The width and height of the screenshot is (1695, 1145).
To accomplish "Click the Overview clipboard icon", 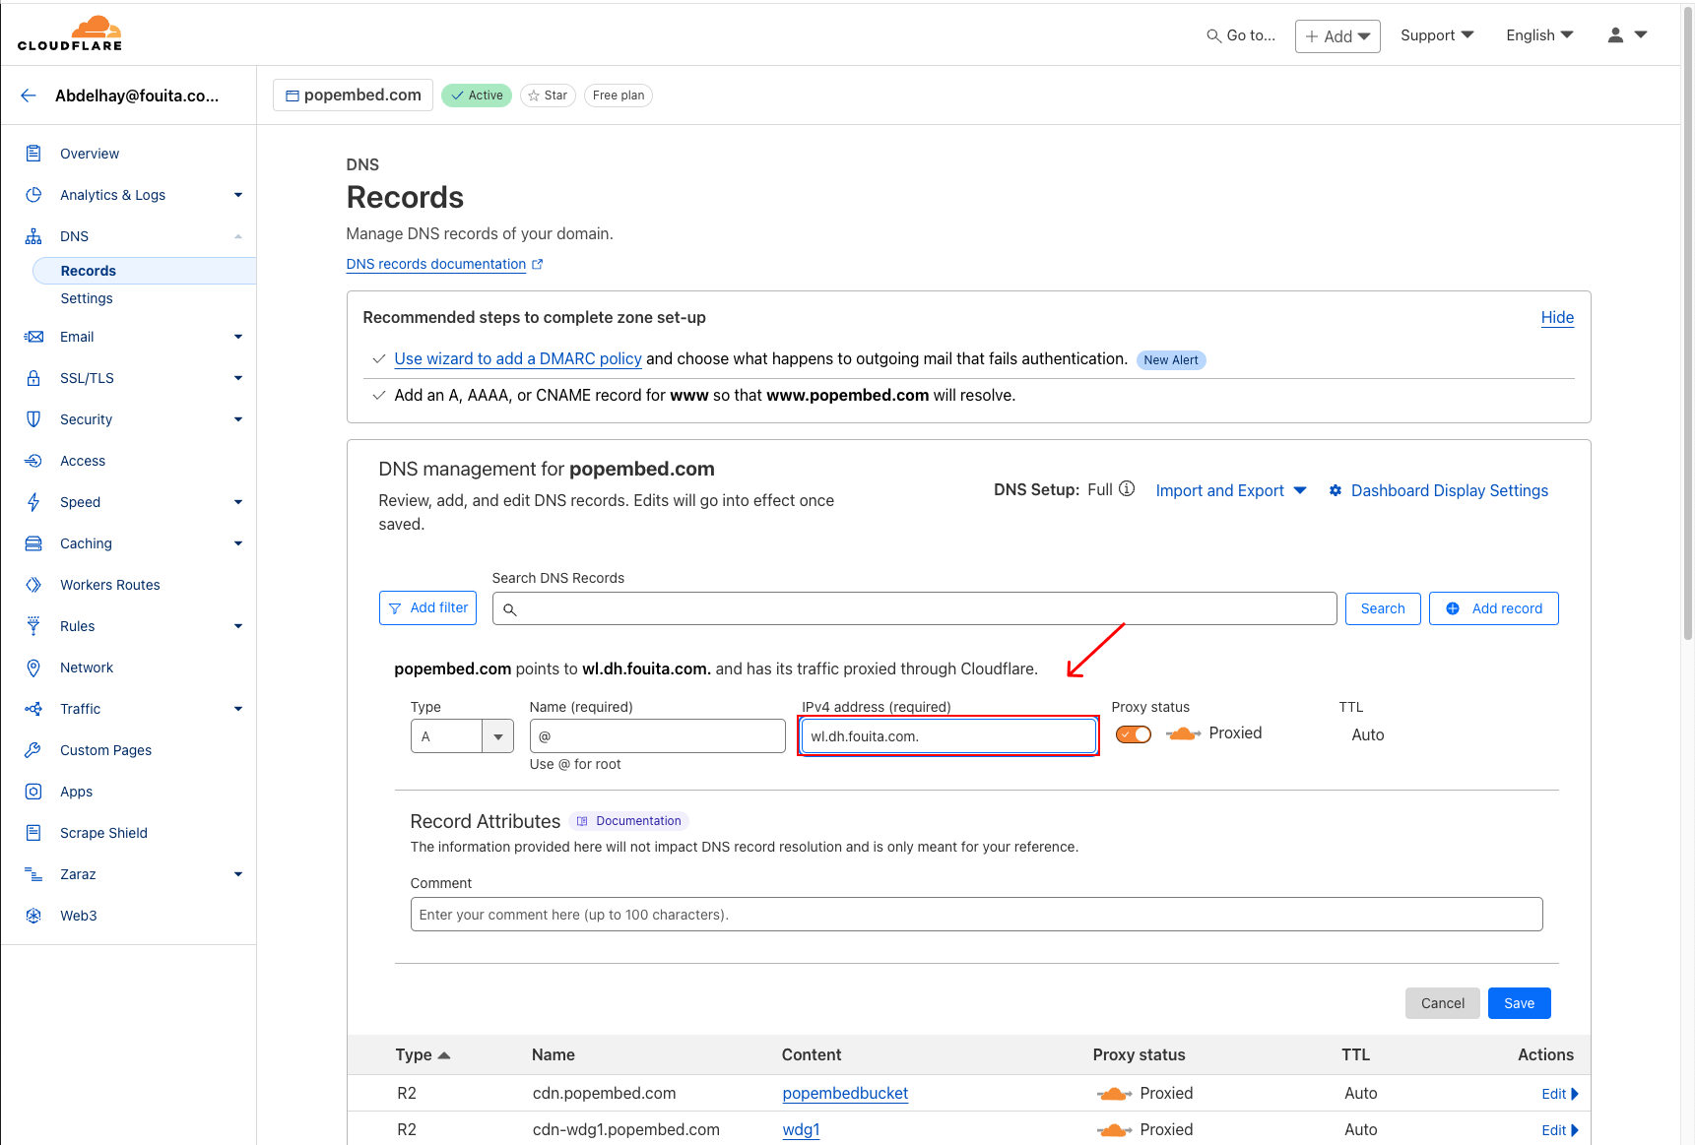I will point(33,154).
